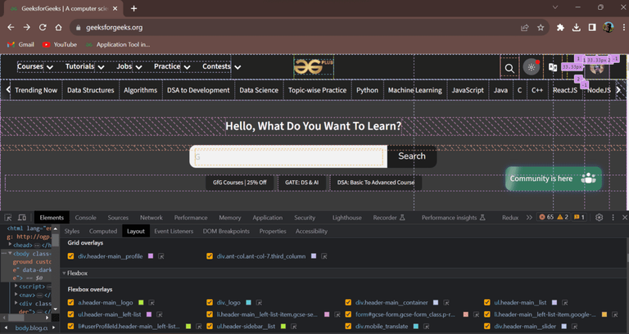
Task: Open the browser home page button
Action: pos(59,27)
